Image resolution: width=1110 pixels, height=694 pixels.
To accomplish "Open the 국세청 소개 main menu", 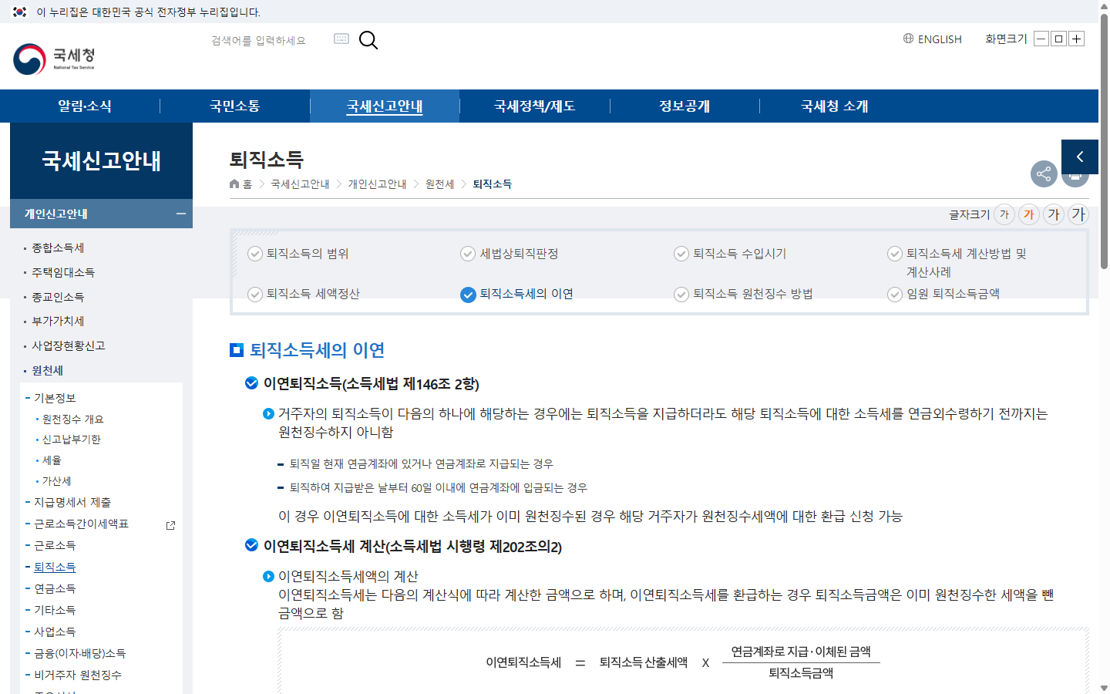I will coord(835,106).
